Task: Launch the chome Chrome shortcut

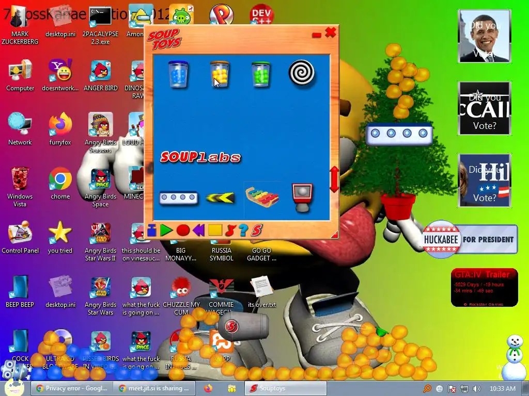Action: tap(60, 184)
